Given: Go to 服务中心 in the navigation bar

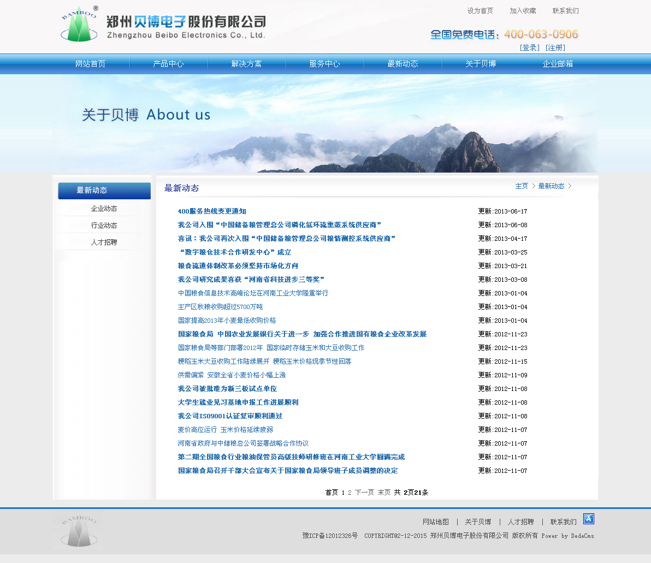Looking at the screenshot, I should click(324, 64).
